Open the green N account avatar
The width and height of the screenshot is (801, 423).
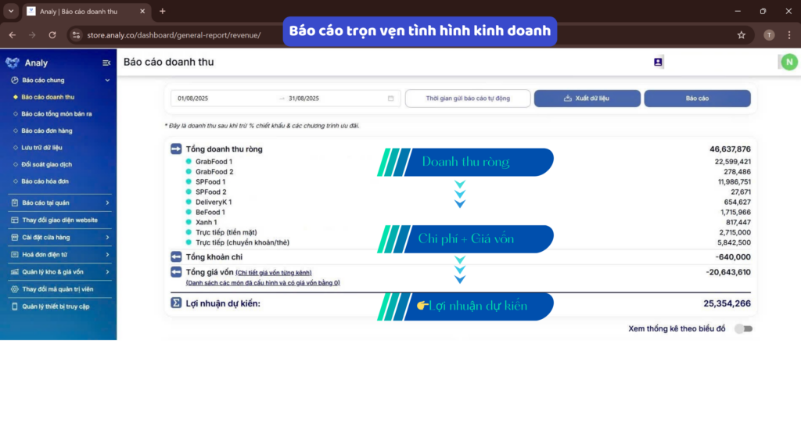coord(788,63)
